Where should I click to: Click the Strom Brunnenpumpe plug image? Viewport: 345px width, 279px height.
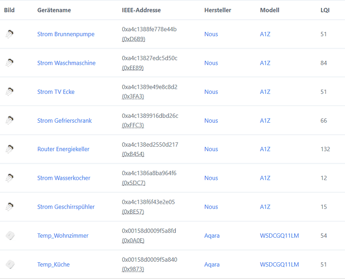9,34
